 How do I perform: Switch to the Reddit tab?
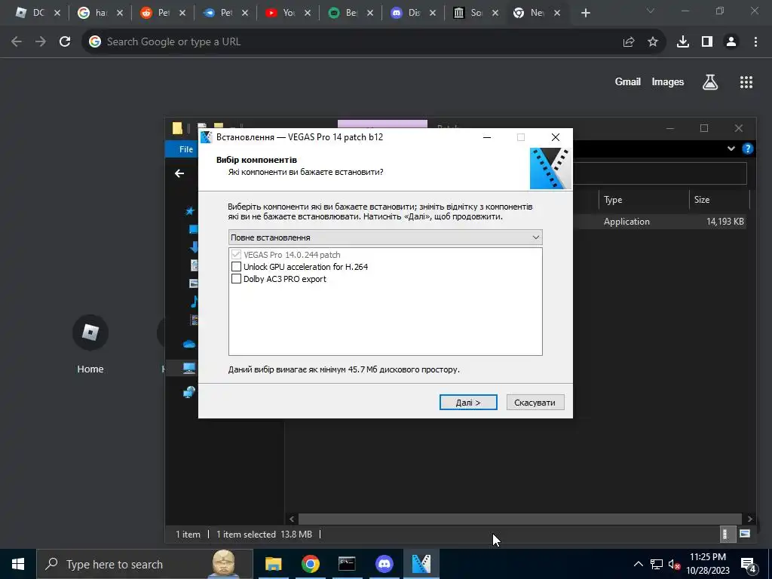tap(163, 13)
